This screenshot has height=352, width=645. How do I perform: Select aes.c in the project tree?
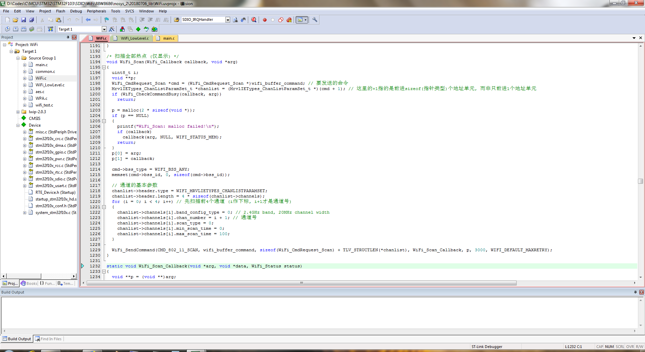coord(40,92)
